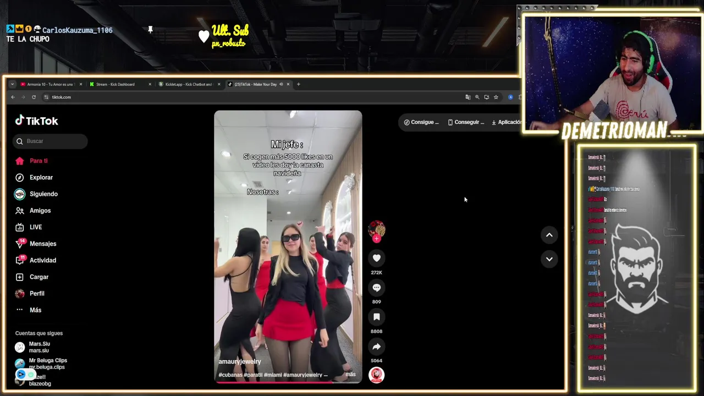Click the Consigue monedas button
This screenshot has width=704, height=396.
point(421,122)
